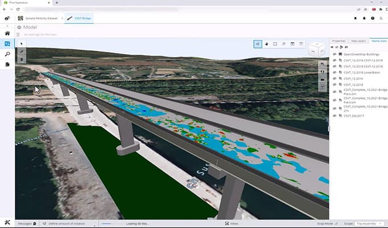The height and width of the screenshot is (228, 388).
Task: Click the tools wrench icon bottom-left
Action: [7, 223]
